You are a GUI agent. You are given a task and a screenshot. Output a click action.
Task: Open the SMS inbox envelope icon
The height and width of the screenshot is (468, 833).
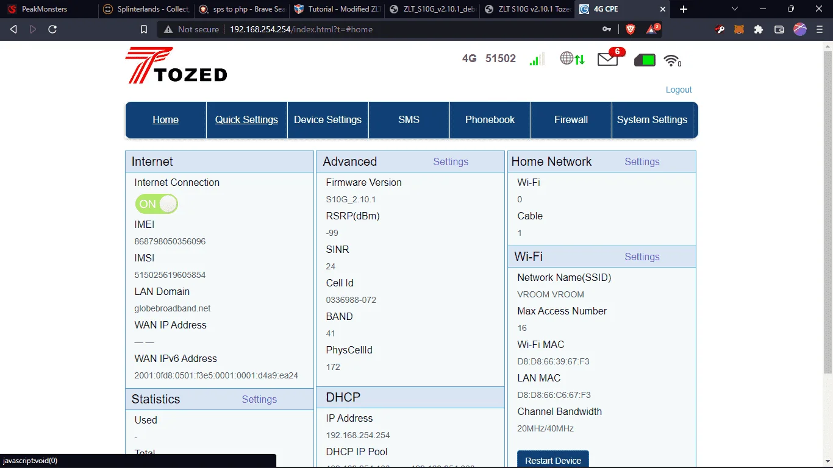pyautogui.click(x=608, y=59)
